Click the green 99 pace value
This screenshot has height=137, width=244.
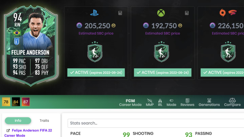[126, 135]
